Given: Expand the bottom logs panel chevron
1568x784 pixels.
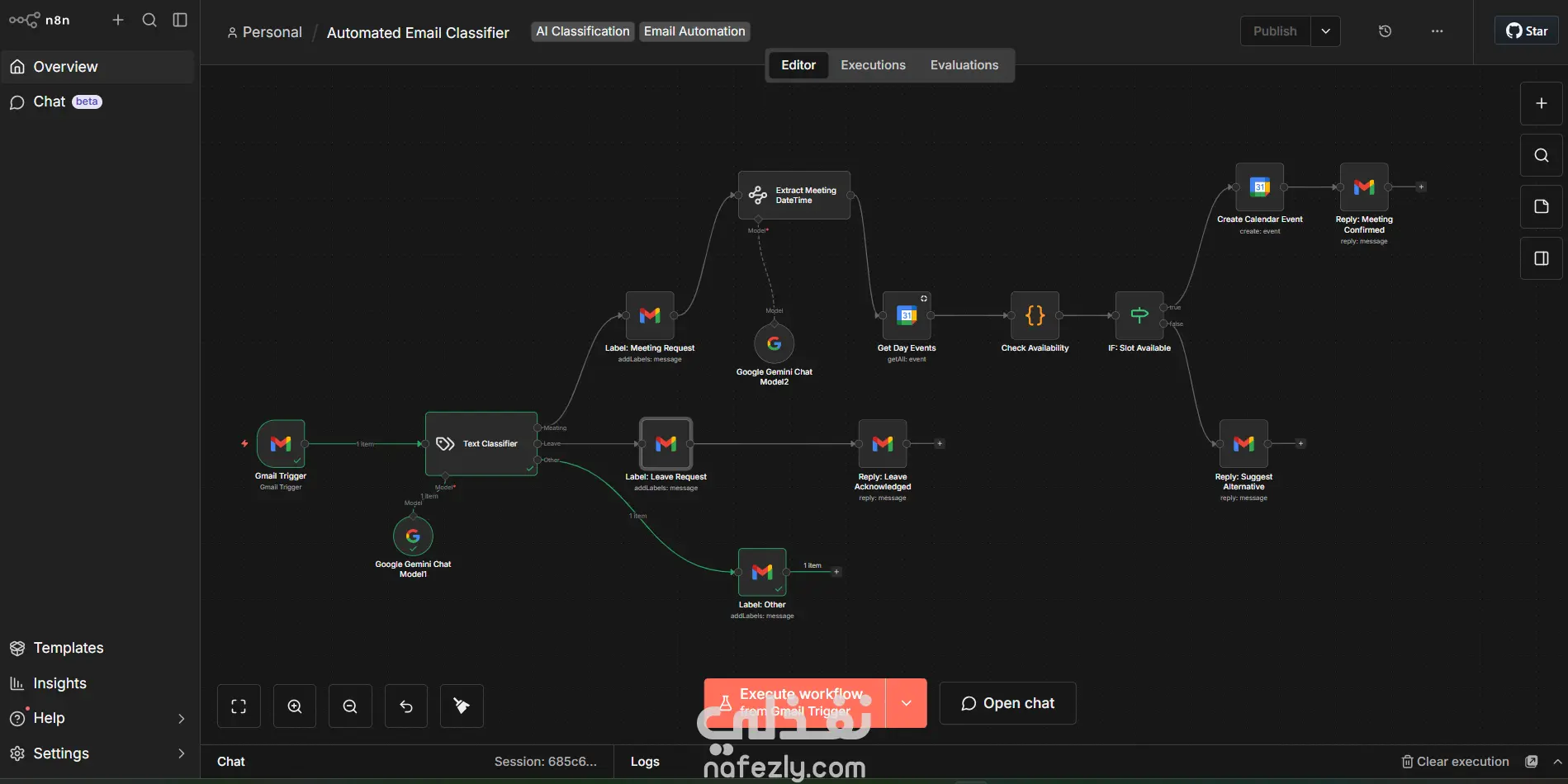Looking at the screenshot, I should click(1558, 762).
